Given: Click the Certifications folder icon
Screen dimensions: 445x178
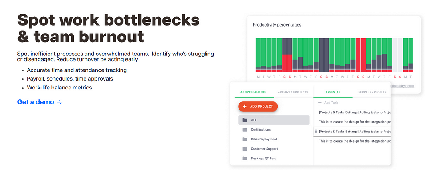Looking at the screenshot, I should pos(245,130).
